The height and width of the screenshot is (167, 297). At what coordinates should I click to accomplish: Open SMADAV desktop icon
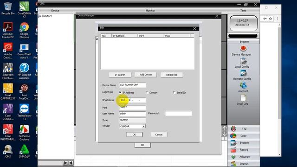[x=24, y=151]
